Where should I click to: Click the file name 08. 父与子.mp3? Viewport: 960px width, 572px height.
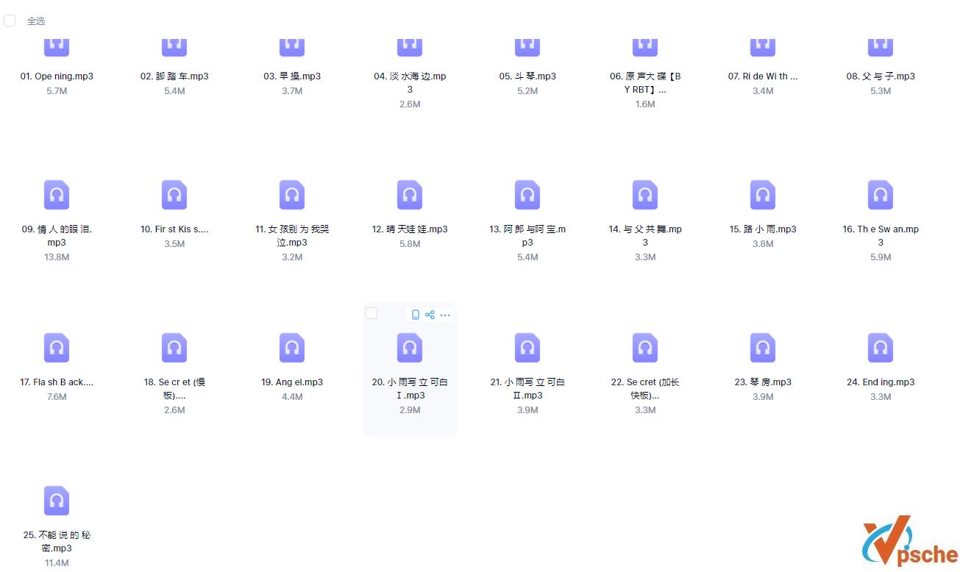pos(881,76)
